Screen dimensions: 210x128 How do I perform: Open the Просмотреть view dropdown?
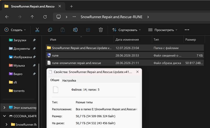163,30
